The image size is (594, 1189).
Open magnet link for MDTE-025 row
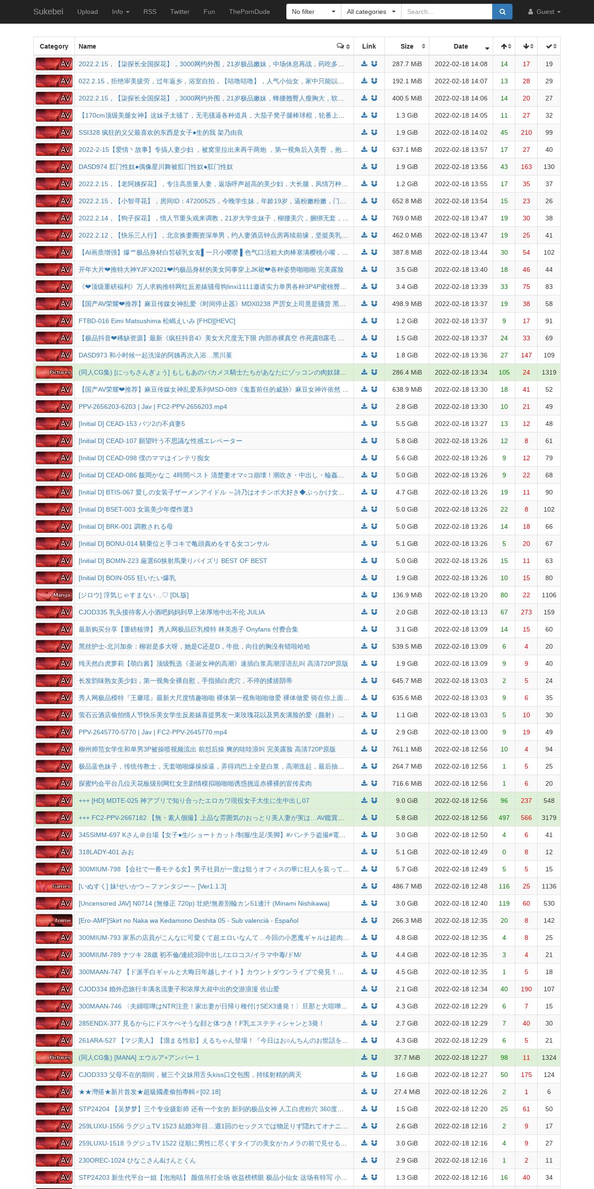click(374, 801)
